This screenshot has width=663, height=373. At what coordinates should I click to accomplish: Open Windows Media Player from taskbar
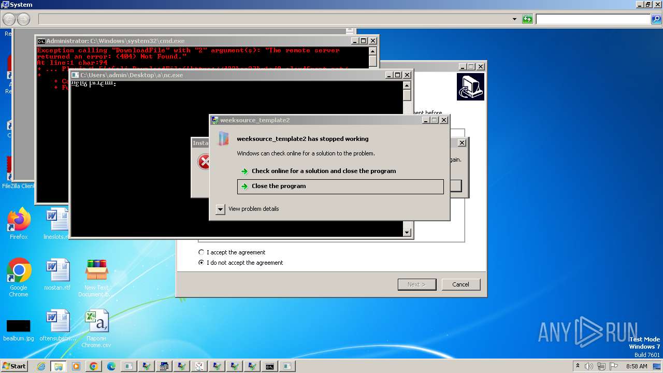(x=76, y=366)
